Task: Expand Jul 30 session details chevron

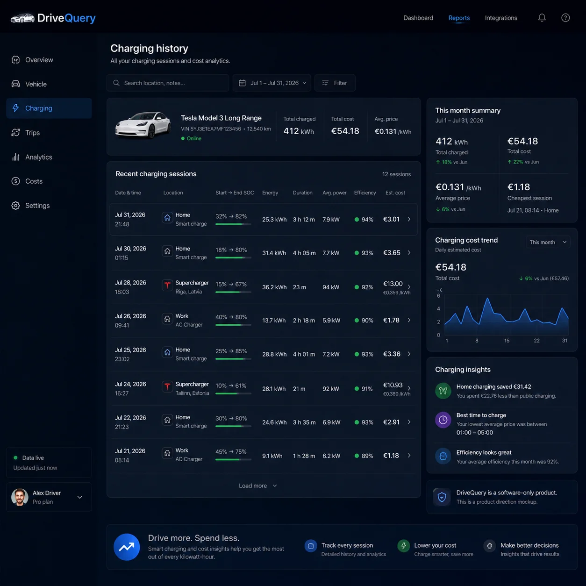Action: (x=409, y=253)
